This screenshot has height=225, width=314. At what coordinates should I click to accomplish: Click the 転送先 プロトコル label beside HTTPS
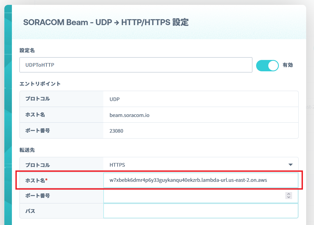click(38, 165)
